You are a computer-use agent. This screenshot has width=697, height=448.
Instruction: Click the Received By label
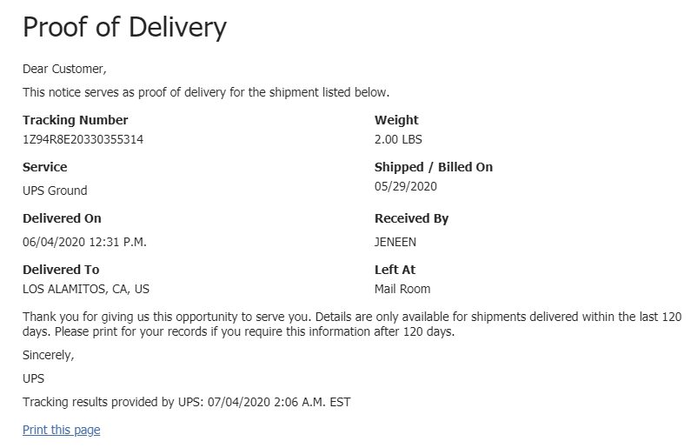tap(411, 218)
